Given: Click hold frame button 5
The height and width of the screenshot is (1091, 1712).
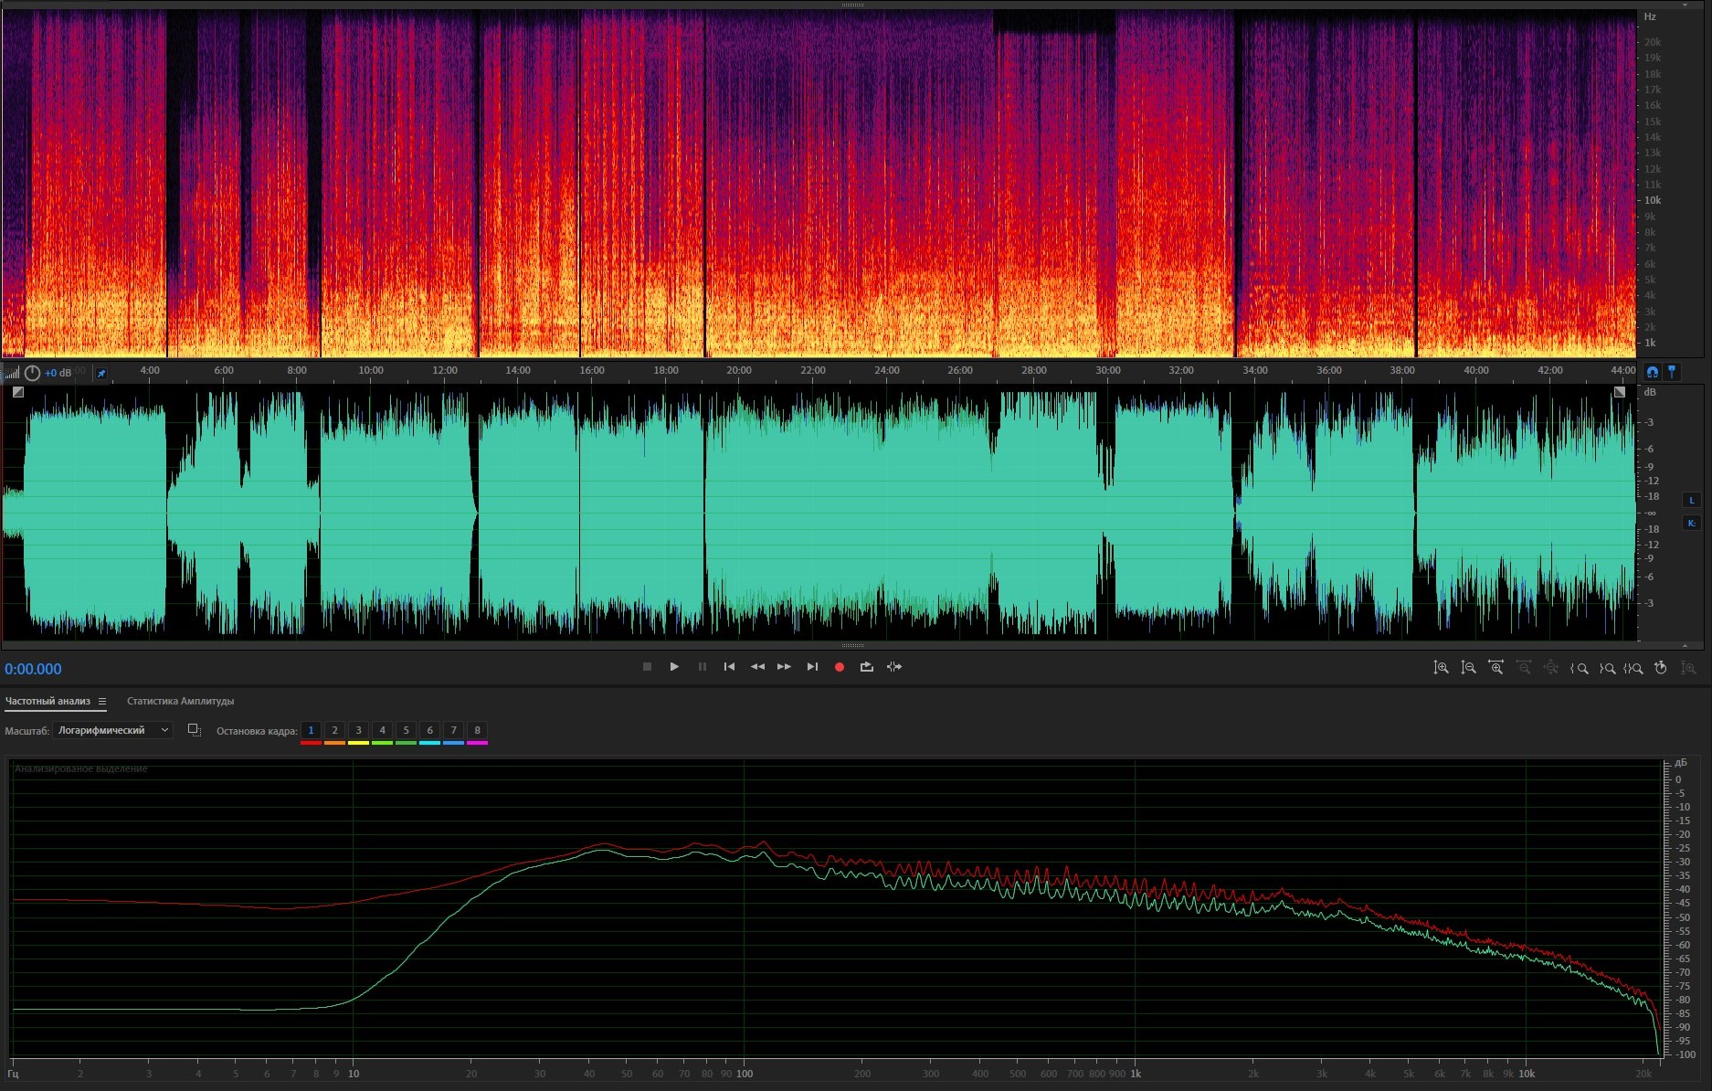Looking at the screenshot, I should [x=406, y=730].
